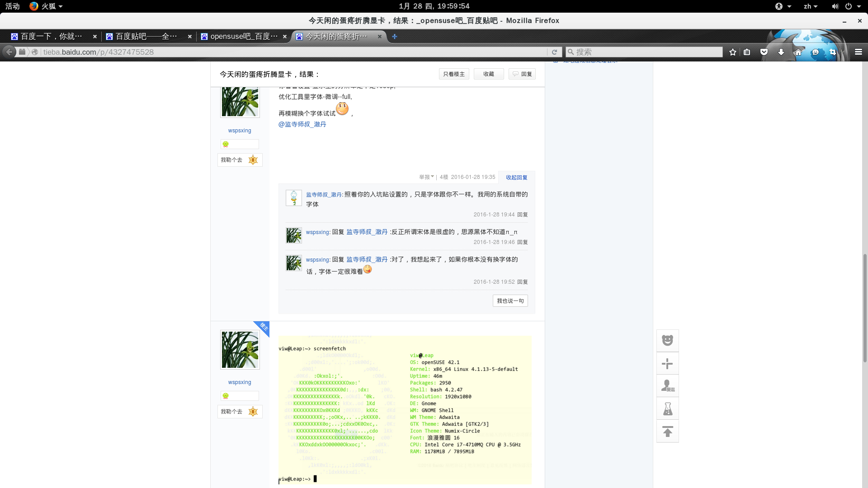Open the accessibility menu in top bar
This screenshot has height=488, width=868.
point(783,6)
